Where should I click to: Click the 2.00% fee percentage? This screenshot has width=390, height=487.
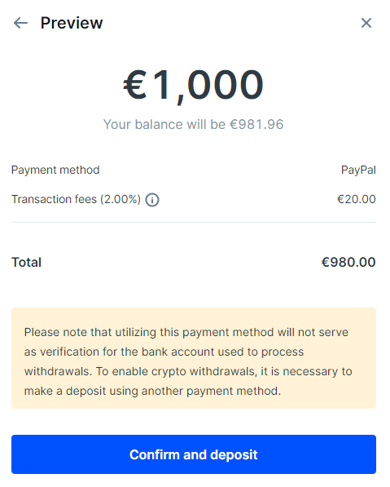click(121, 199)
